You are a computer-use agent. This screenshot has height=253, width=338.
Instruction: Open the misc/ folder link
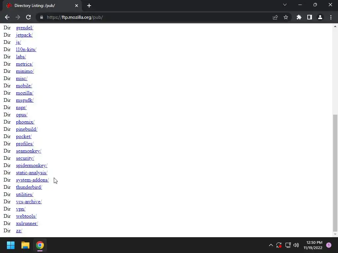coord(21,78)
